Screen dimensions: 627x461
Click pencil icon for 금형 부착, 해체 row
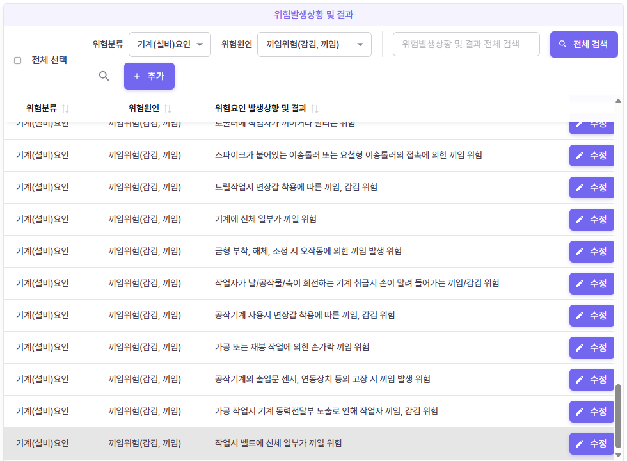click(580, 252)
